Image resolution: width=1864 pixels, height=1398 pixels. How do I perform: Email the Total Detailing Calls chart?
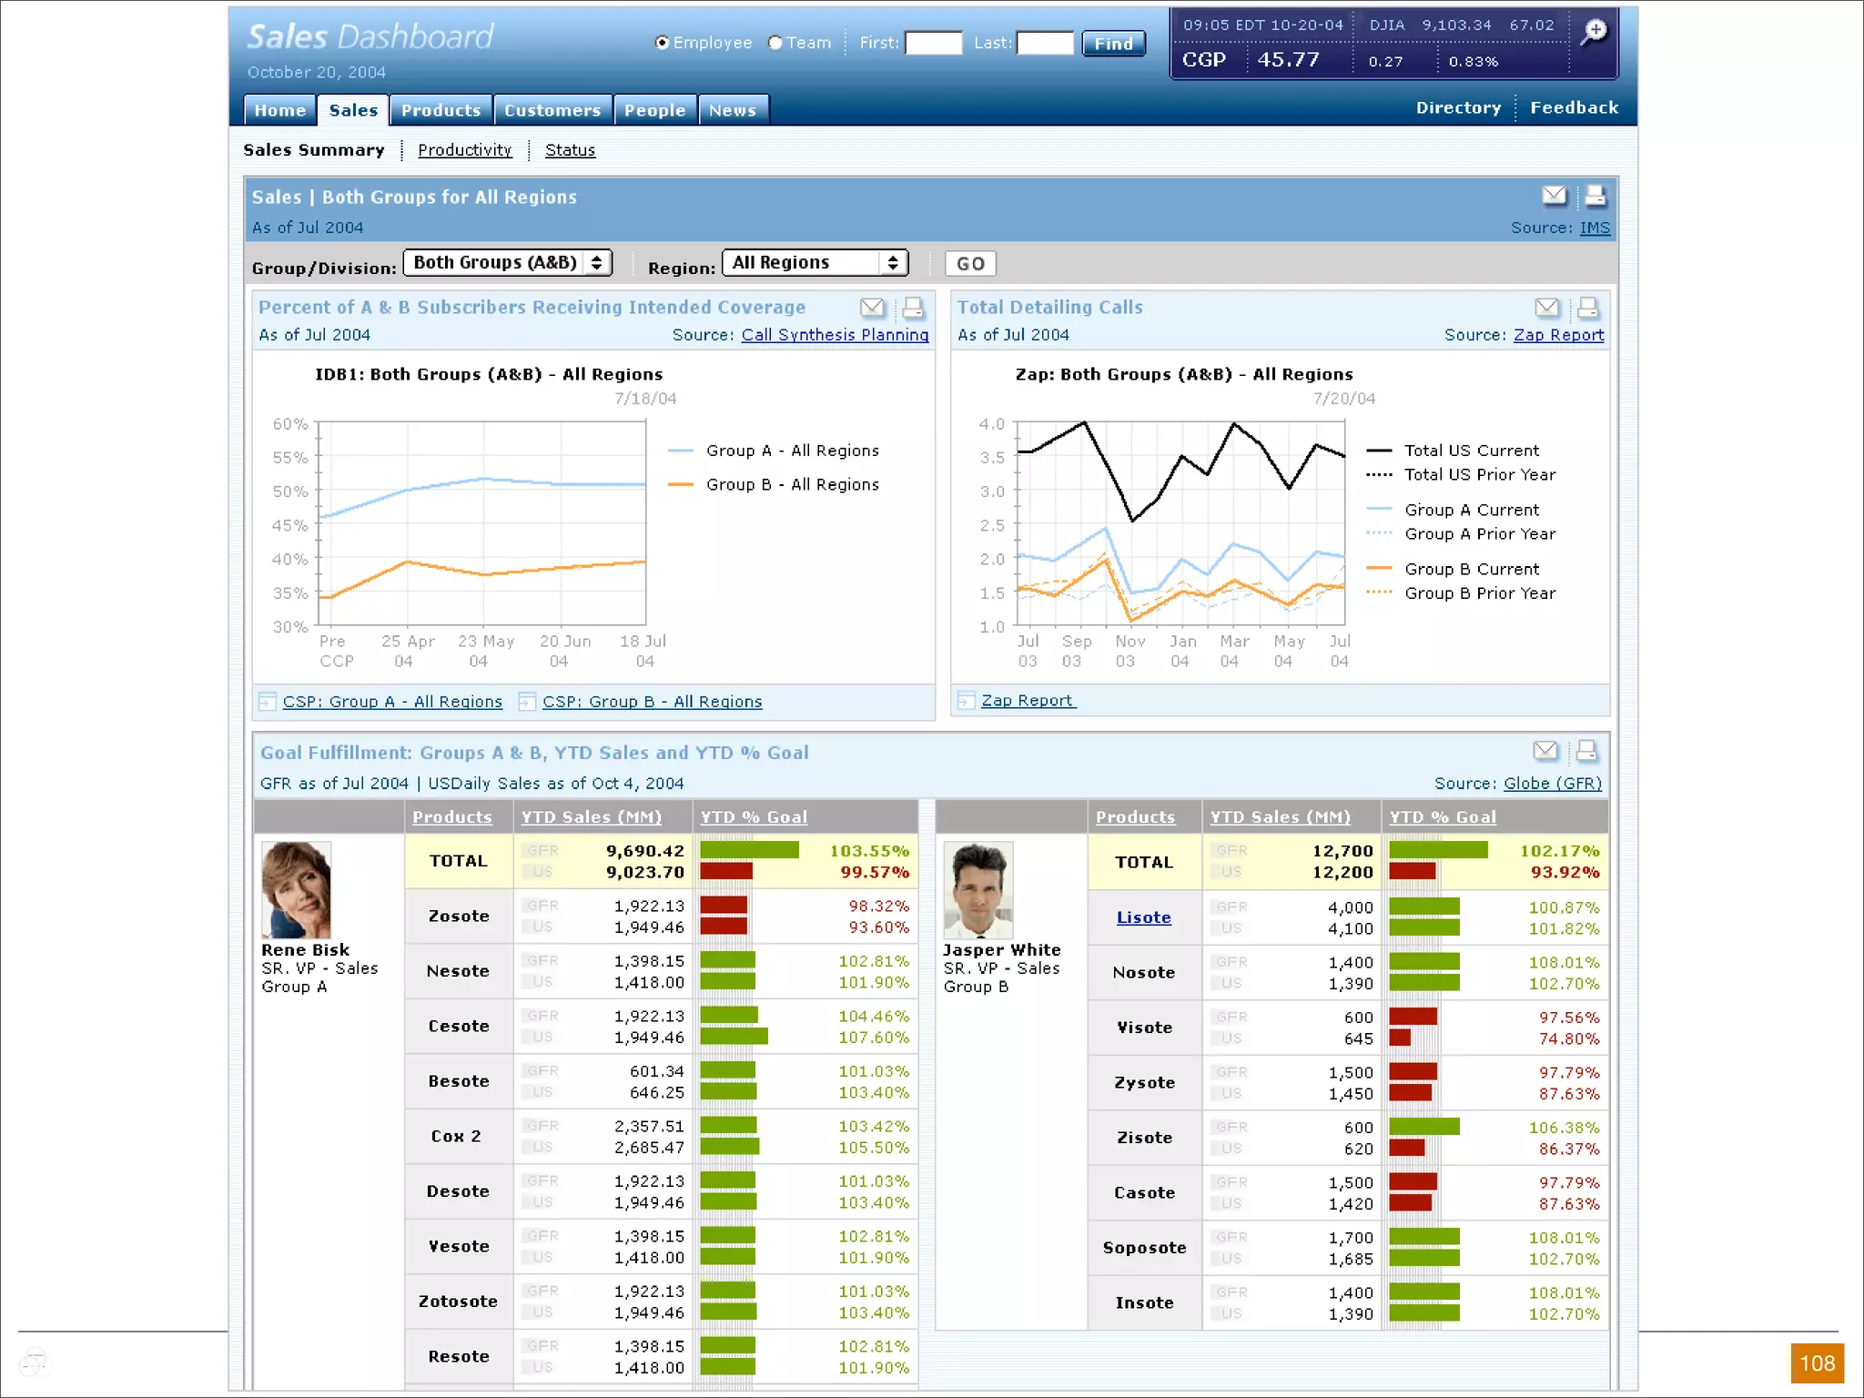point(1546,308)
